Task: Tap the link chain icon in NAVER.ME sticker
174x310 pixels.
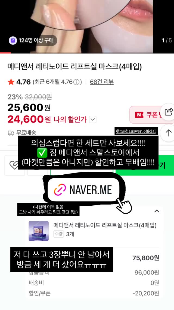Action: [60, 189]
